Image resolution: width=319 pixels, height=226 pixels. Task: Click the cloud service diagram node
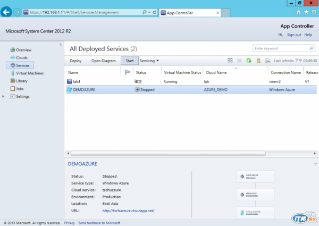click(x=255, y=177)
